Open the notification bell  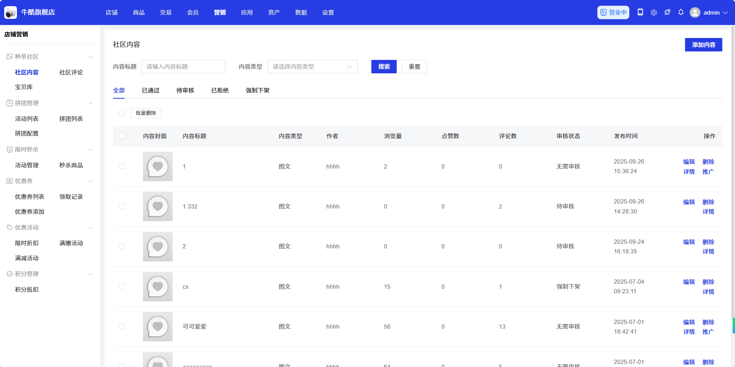tap(681, 12)
